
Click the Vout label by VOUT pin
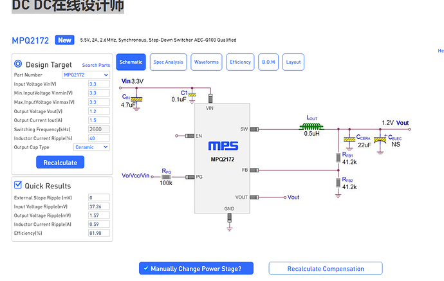pos(293,197)
